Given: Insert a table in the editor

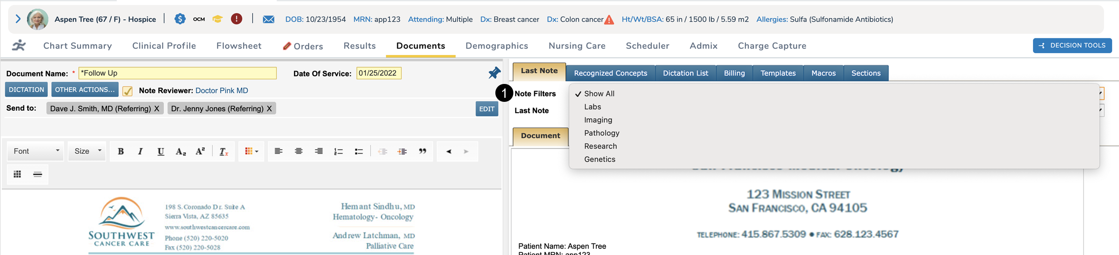Looking at the screenshot, I should [17, 174].
